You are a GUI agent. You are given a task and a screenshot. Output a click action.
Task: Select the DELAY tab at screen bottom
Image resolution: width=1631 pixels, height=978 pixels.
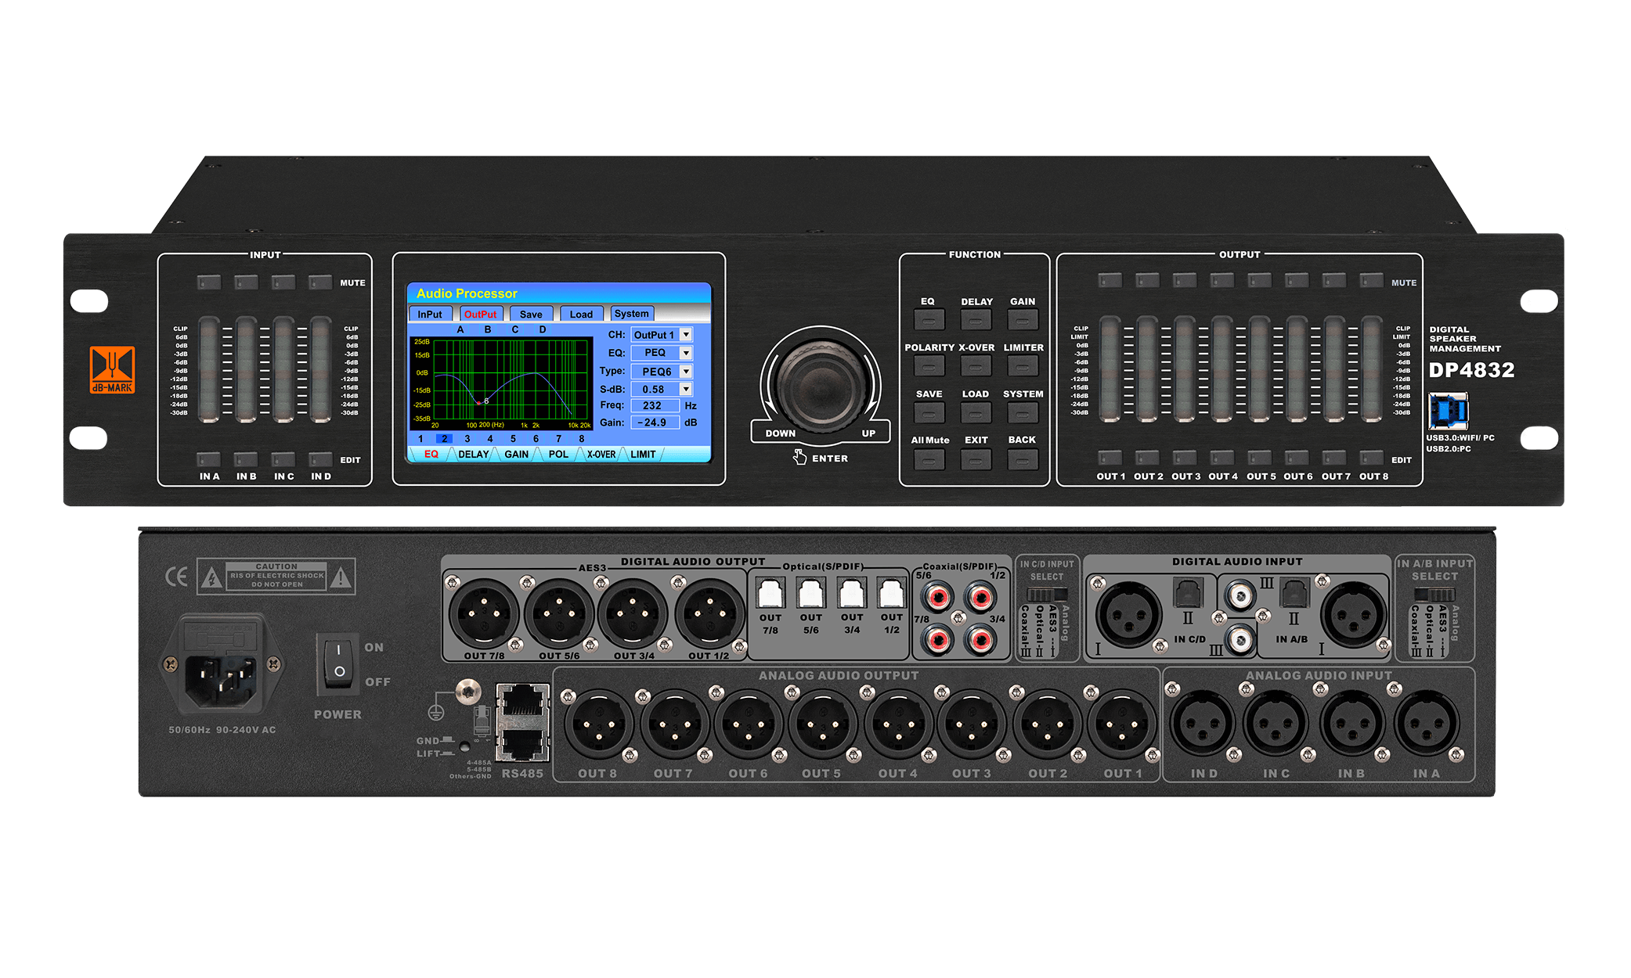pyautogui.click(x=473, y=455)
